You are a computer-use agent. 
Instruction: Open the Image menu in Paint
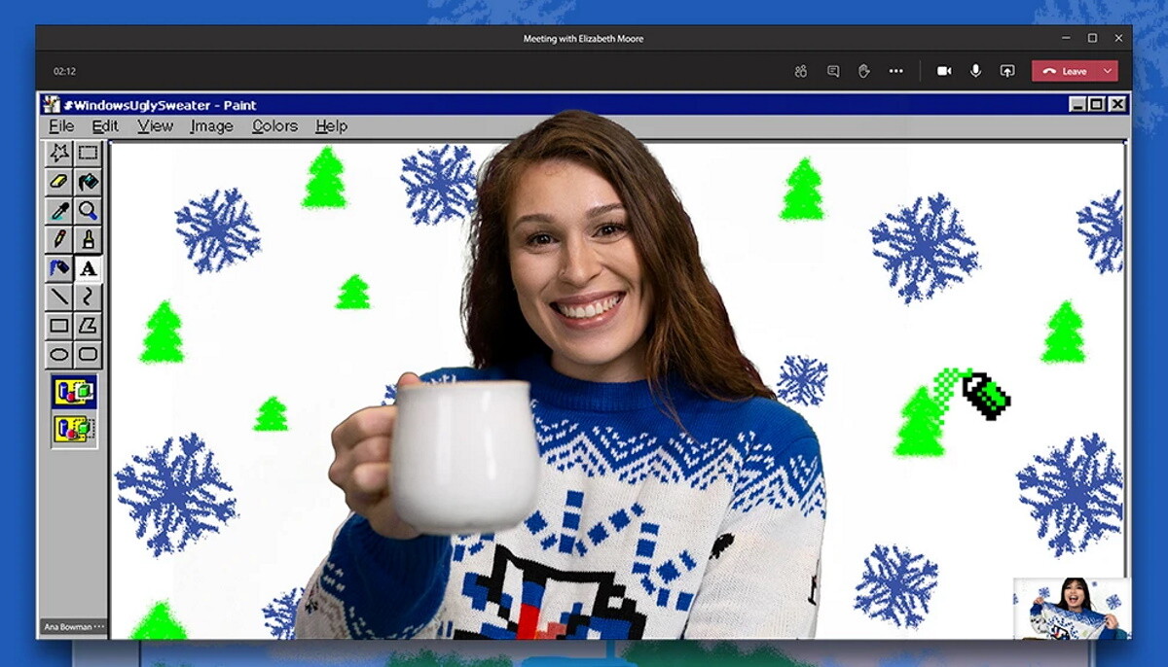click(211, 126)
